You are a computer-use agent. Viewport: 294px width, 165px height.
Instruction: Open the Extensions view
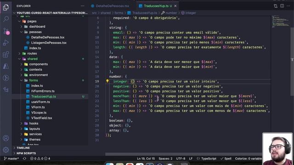click(6, 55)
